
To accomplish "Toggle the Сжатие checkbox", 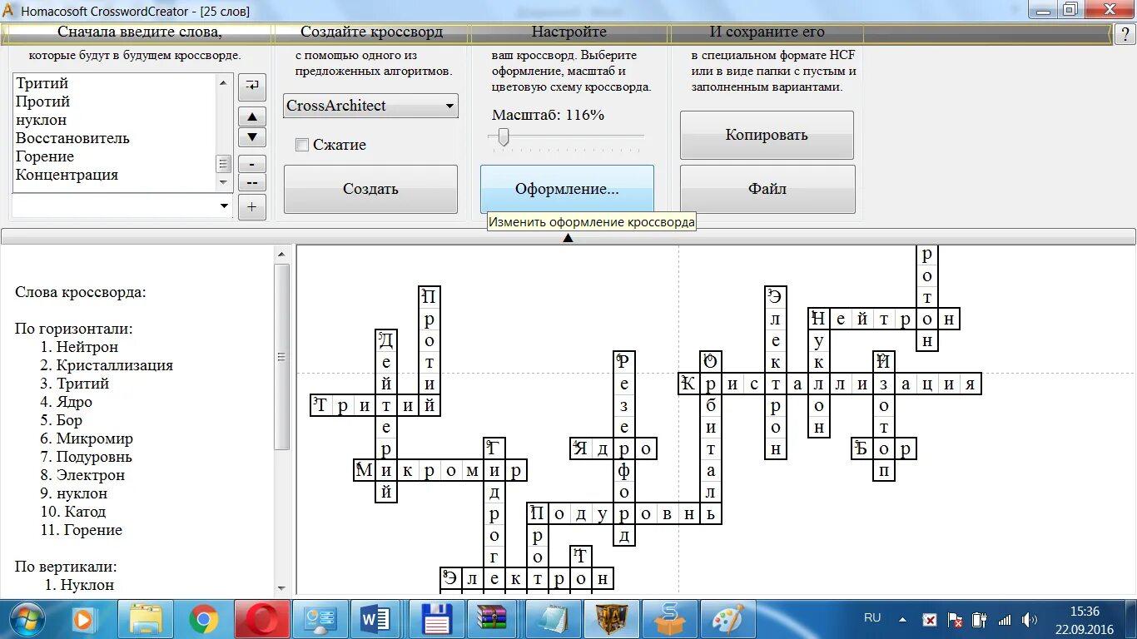I will pos(302,145).
